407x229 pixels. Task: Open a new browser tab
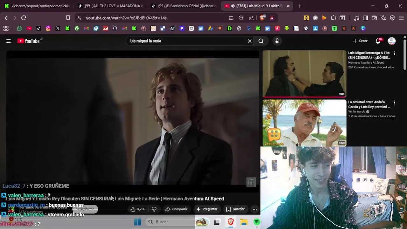pos(299,6)
